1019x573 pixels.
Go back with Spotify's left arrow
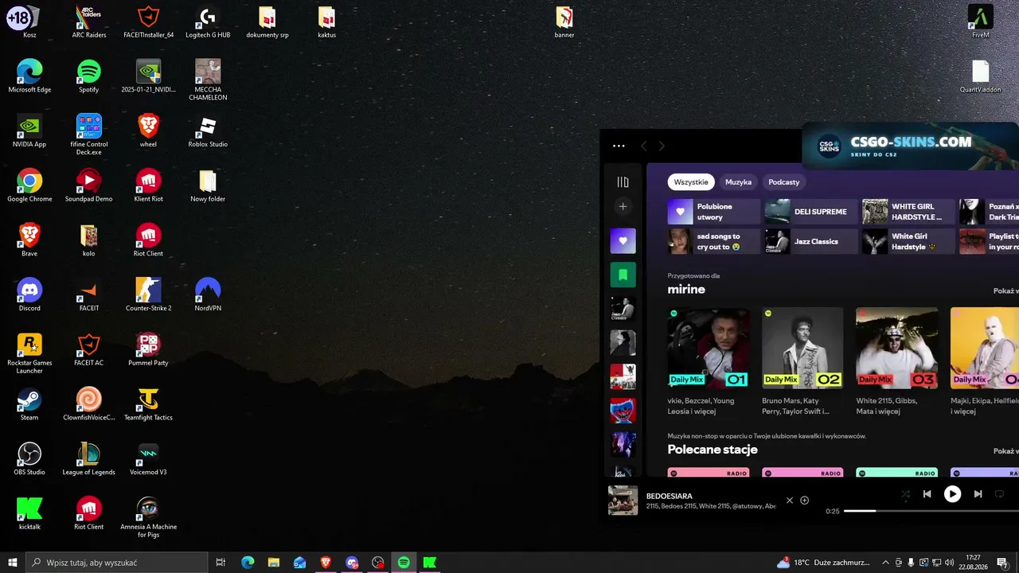coord(644,146)
